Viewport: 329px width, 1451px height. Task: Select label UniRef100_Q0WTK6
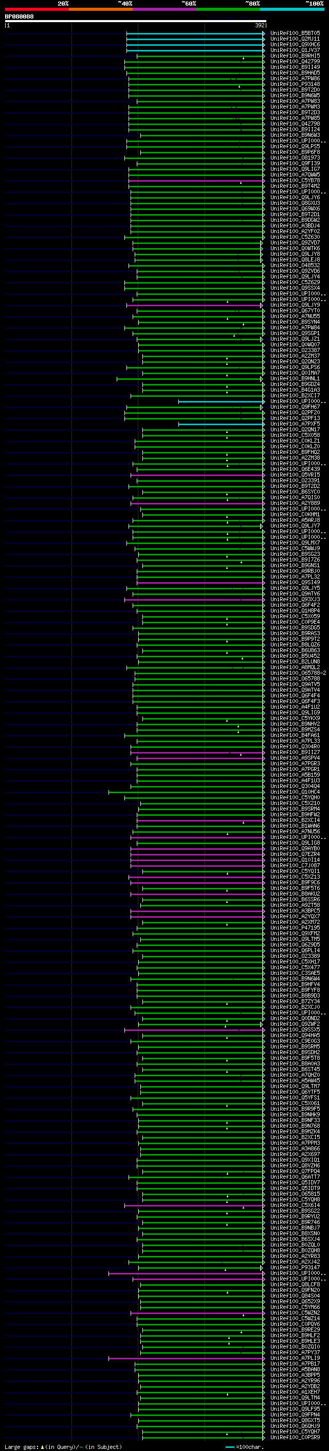point(295,249)
